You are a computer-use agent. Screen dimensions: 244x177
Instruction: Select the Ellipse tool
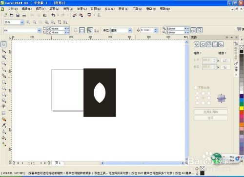pyautogui.click(x=3, y=88)
